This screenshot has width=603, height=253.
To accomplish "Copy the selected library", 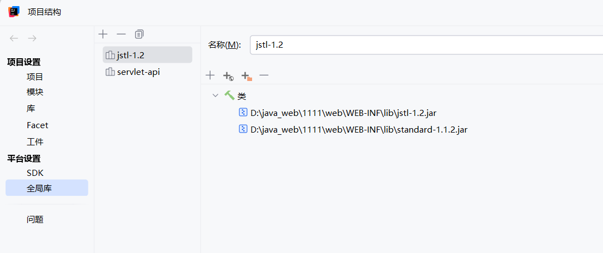I will click(x=139, y=34).
